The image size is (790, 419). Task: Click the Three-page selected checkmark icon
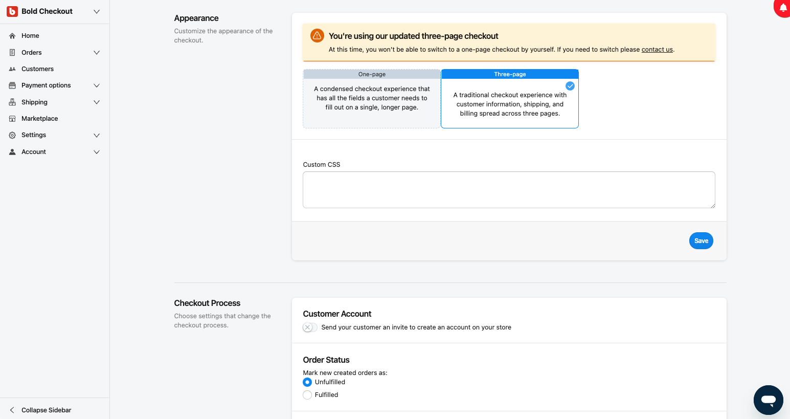coord(570,86)
